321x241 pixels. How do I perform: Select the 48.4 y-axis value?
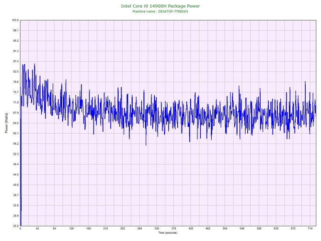pos(16,164)
